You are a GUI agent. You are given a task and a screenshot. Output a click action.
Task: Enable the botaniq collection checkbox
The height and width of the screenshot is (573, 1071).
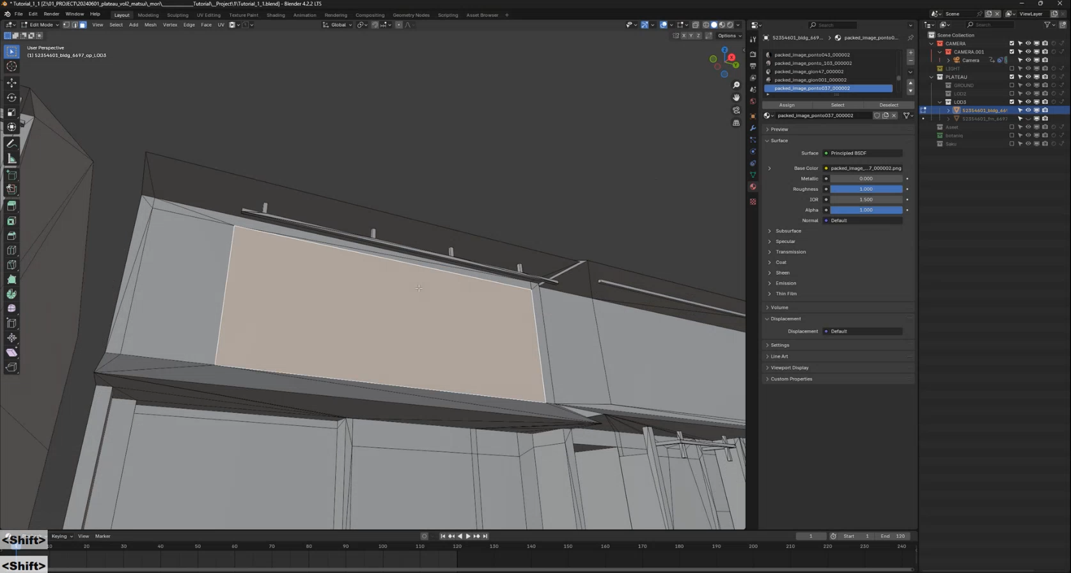[x=1012, y=136]
